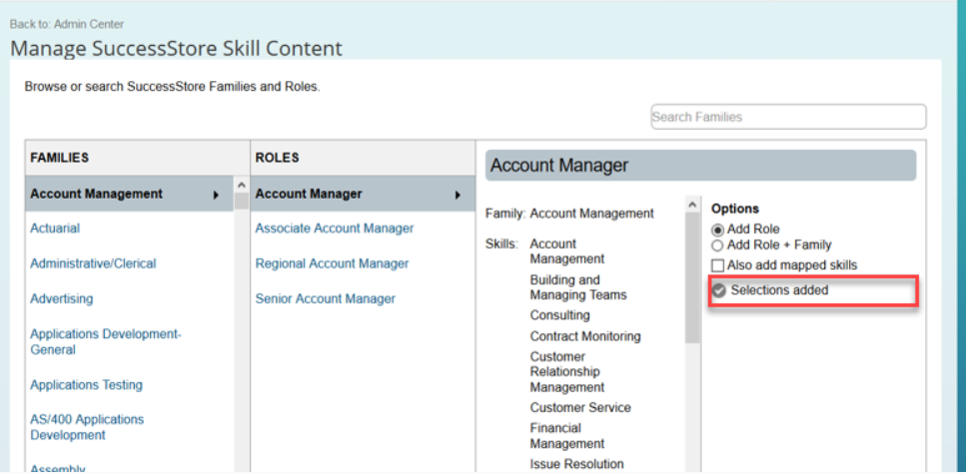966x474 pixels.
Task: Select the Add Role radio button
Action: click(x=717, y=230)
